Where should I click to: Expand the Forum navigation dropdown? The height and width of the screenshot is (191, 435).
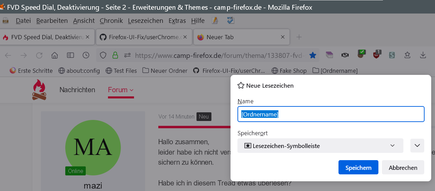pyautogui.click(x=121, y=90)
